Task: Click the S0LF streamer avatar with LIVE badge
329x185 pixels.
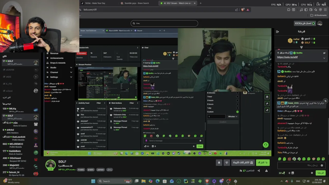Action: click(51, 165)
